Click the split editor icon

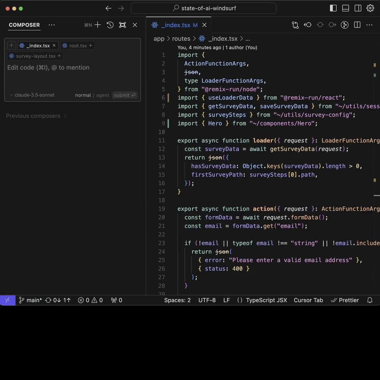pyautogui.click(x=357, y=25)
